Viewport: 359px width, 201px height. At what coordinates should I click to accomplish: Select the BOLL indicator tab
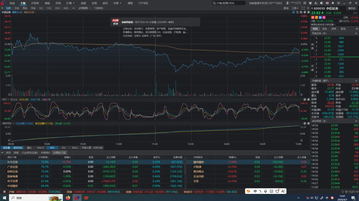click(75, 148)
